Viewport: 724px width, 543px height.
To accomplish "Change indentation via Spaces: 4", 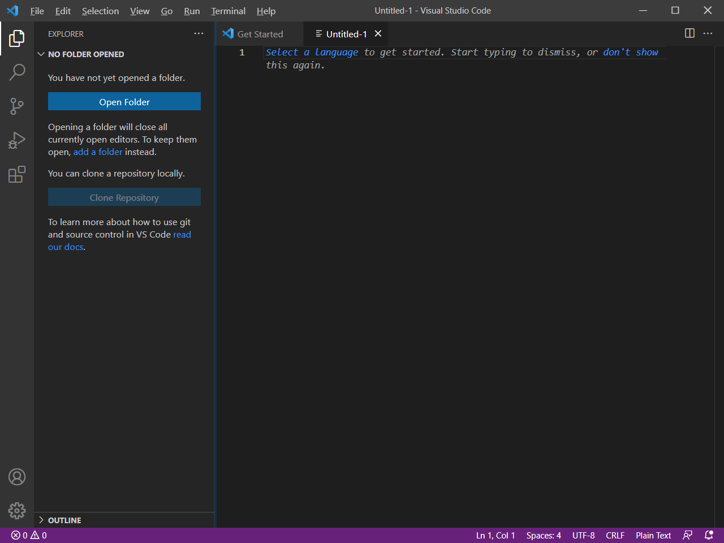I will pos(544,535).
